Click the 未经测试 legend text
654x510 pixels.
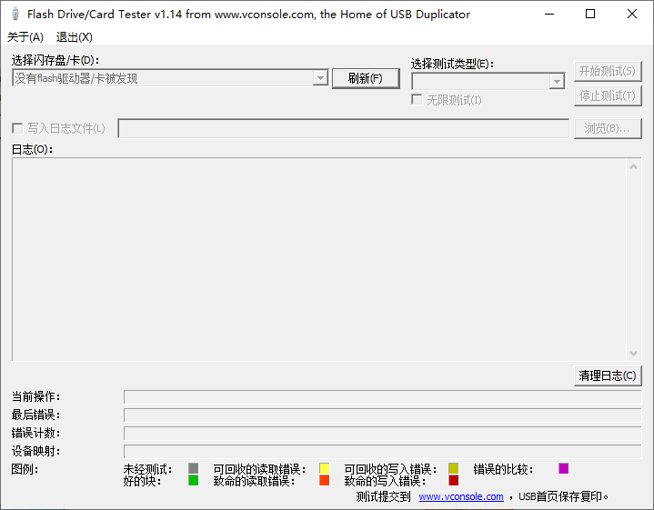(x=147, y=469)
